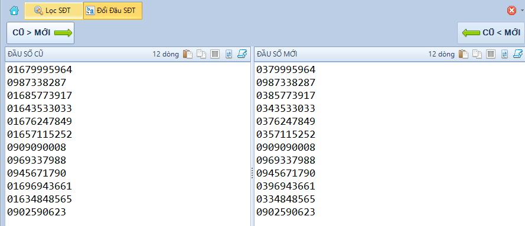The image size is (525, 226).
Task: Click the ĐẦU SỐ CŨ panel title
Action: pos(25,54)
